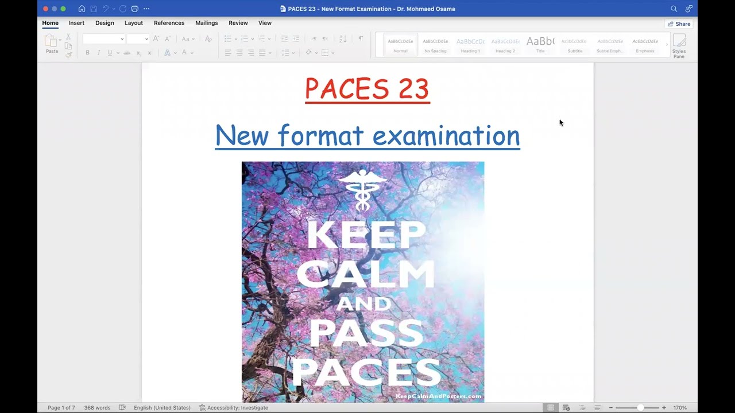Viewport: 735px width, 413px height.
Task: Open the font name combo box
Action: (x=103, y=39)
